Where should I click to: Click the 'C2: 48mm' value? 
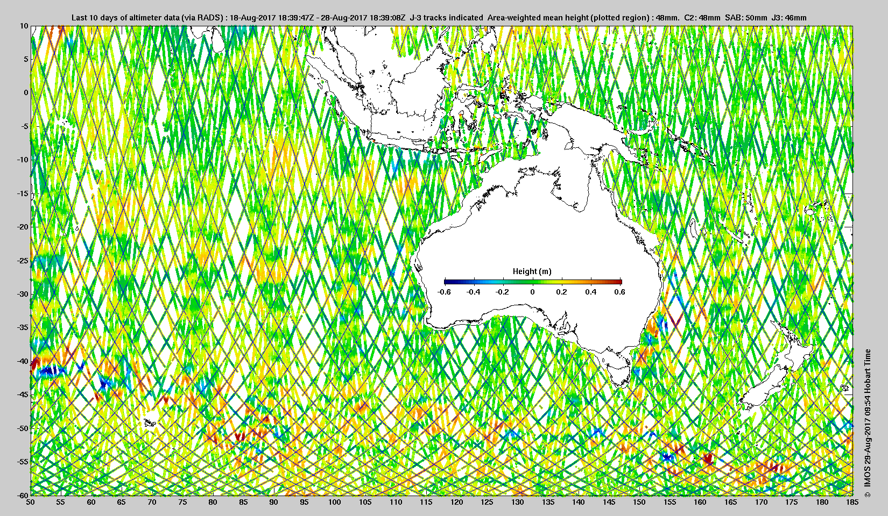[702, 18]
